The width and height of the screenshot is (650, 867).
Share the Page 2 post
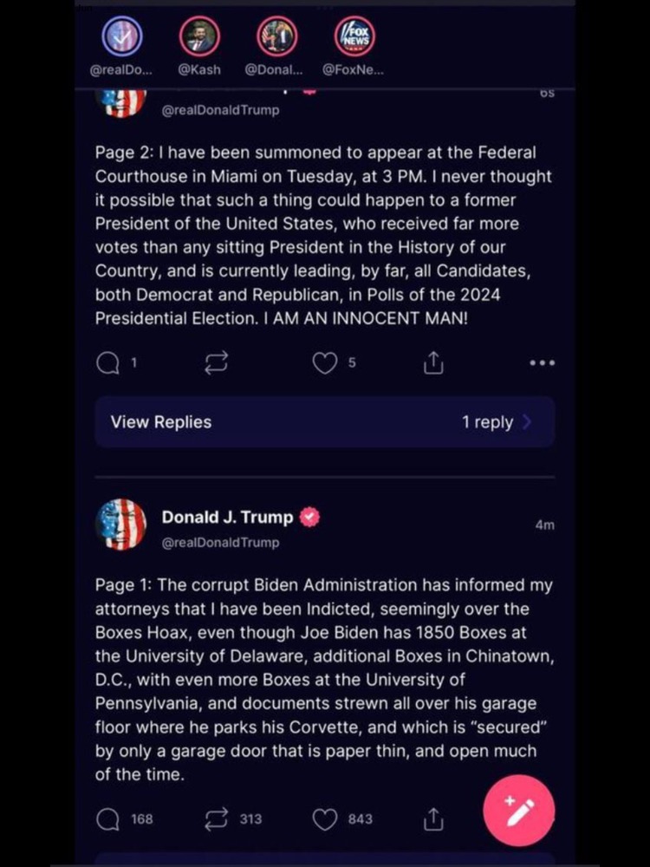click(433, 363)
